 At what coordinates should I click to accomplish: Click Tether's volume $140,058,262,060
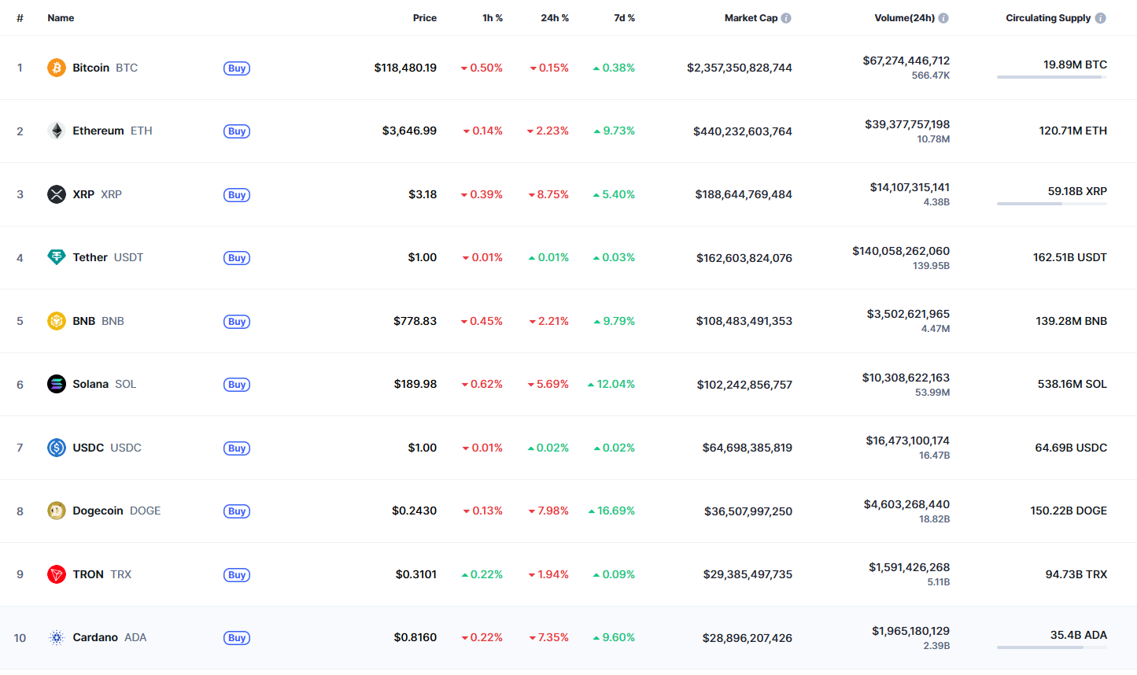point(901,251)
